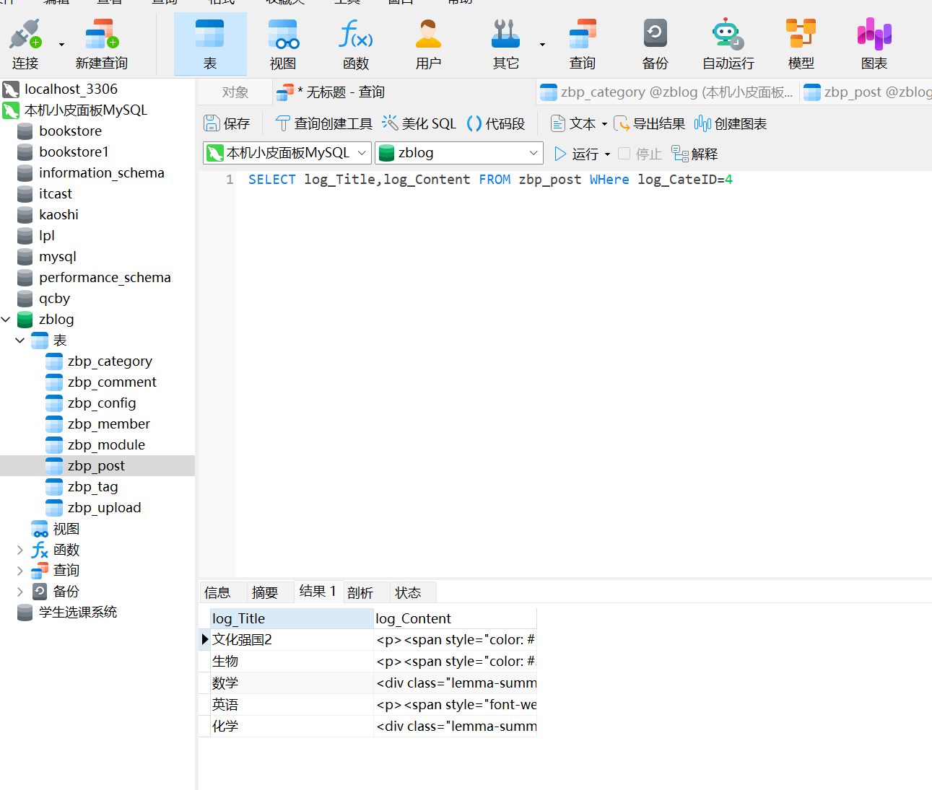Beautify the SQL with 美化 SQL
Viewport: 932px width, 790px height.
419,124
